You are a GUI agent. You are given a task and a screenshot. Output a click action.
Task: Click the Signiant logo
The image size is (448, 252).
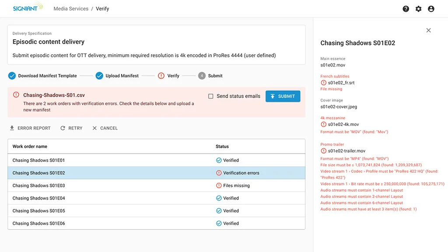point(28,8)
